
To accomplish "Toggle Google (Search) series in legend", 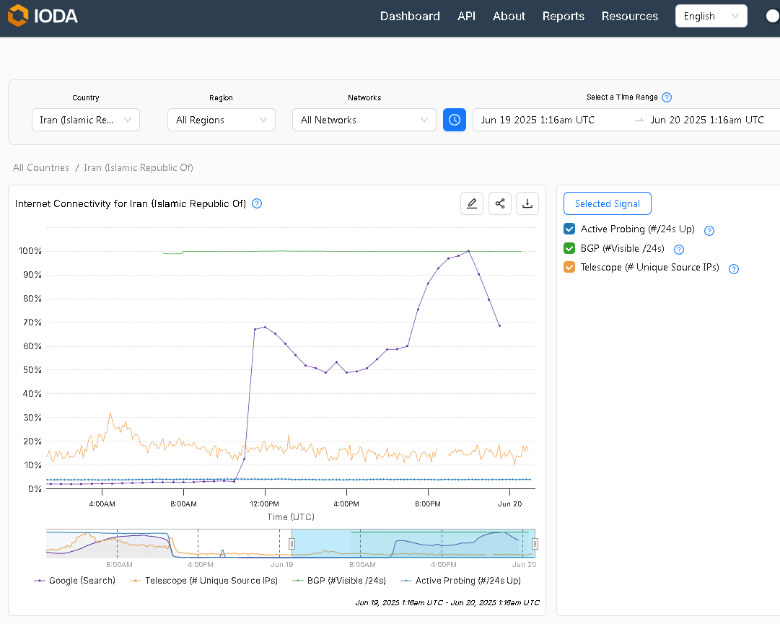I will [x=74, y=580].
